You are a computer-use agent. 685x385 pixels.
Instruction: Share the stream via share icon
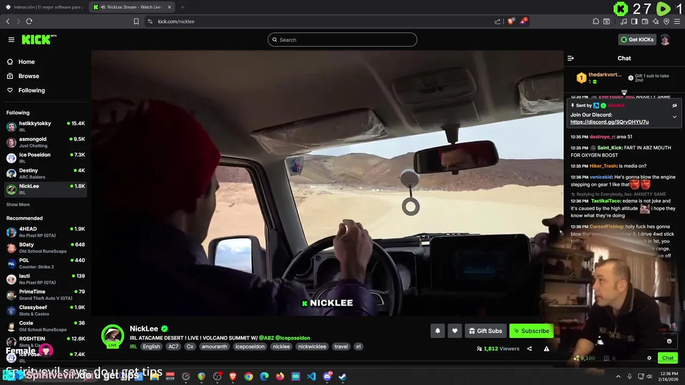coord(529,349)
